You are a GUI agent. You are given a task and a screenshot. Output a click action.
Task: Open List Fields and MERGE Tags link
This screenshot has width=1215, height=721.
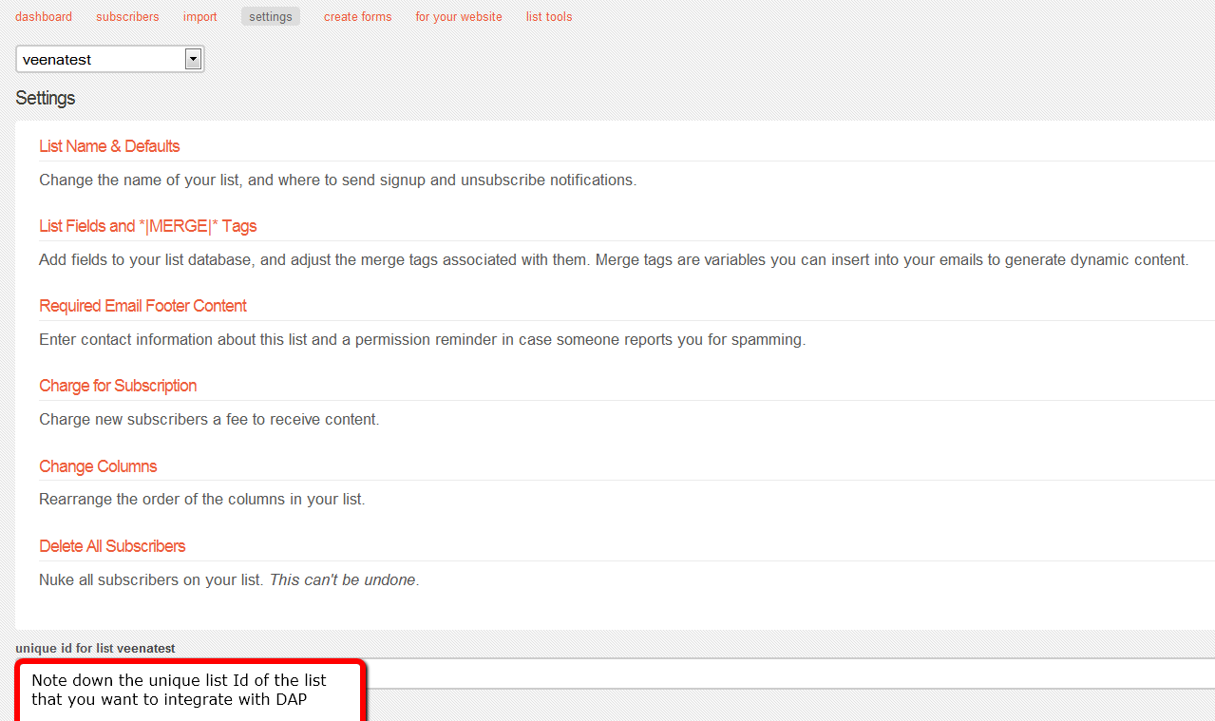tap(147, 226)
